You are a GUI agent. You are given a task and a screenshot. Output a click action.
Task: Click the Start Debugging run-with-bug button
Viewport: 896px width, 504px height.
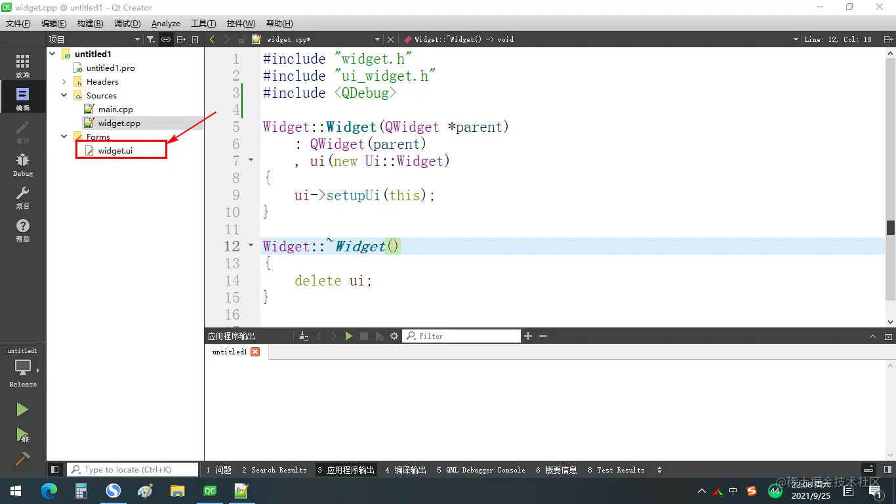[x=22, y=434]
